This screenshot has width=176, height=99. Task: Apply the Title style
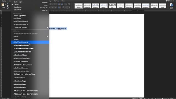(x=112, y=6)
